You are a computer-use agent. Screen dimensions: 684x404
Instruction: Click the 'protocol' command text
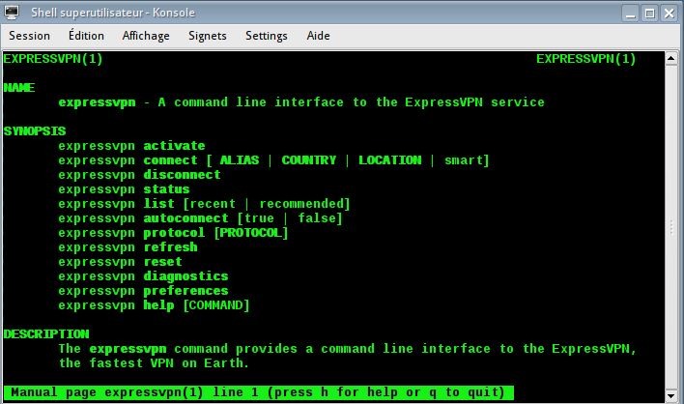click(x=174, y=233)
